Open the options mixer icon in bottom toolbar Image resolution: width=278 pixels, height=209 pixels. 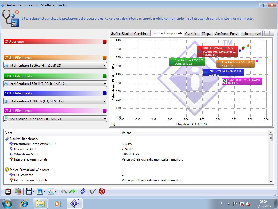pos(8,191)
